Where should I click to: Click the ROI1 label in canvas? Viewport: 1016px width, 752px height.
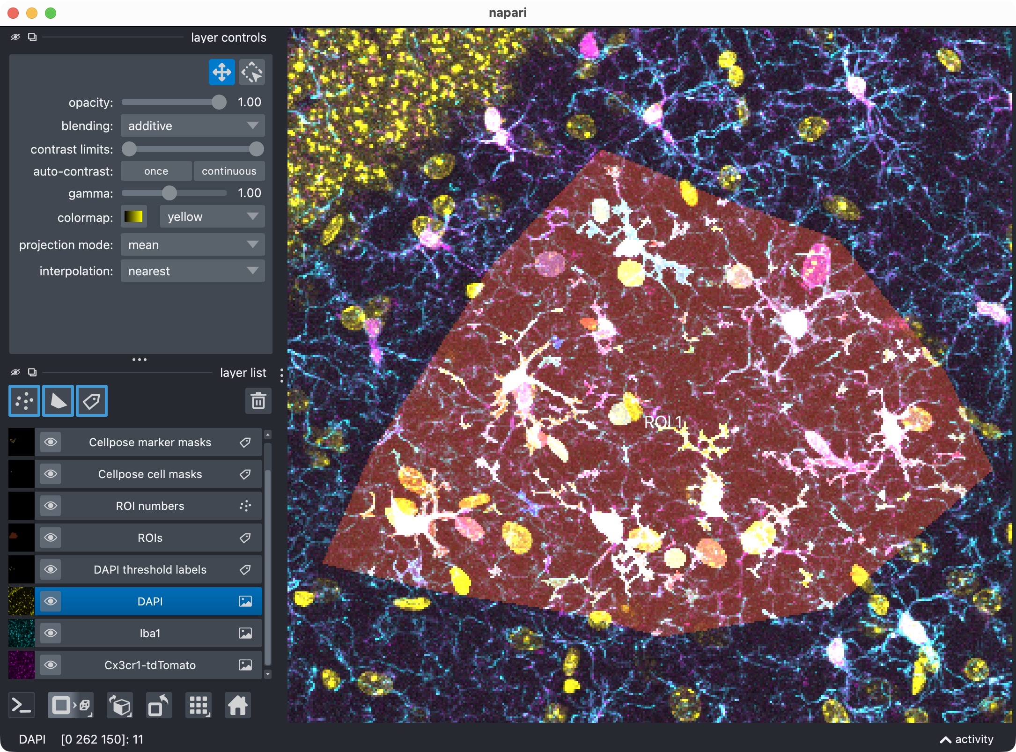point(664,422)
